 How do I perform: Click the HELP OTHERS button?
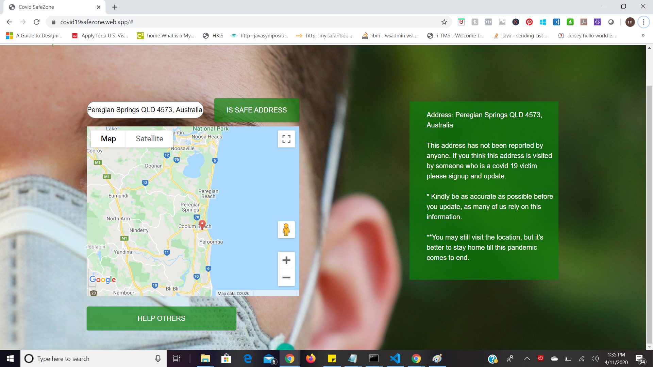[x=162, y=318]
